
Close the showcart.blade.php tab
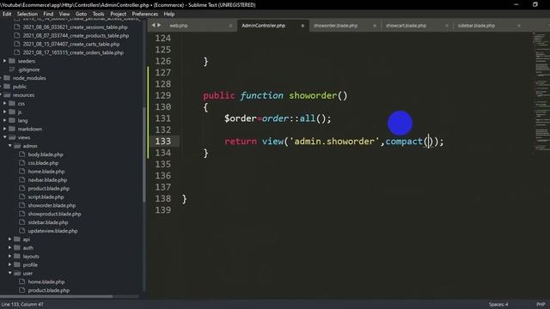(x=447, y=26)
